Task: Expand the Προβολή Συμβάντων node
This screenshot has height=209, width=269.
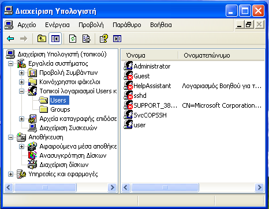Action: click(x=22, y=73)
